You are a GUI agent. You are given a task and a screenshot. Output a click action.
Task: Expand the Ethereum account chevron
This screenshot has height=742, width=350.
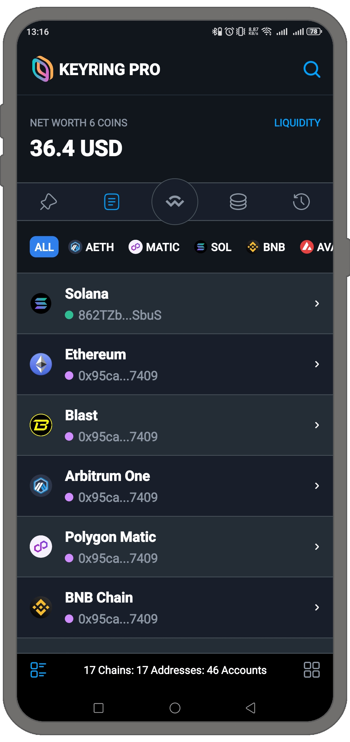tap(317, 364)
